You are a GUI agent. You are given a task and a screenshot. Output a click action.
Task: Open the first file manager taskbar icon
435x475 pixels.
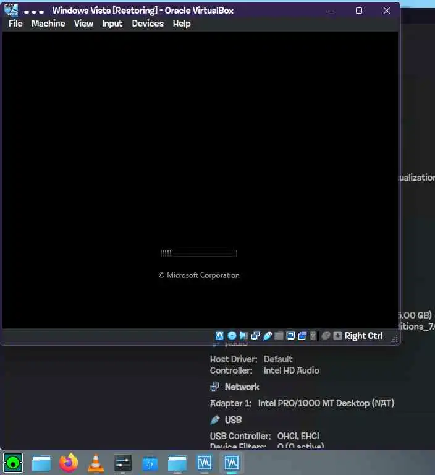click(41, 463)
